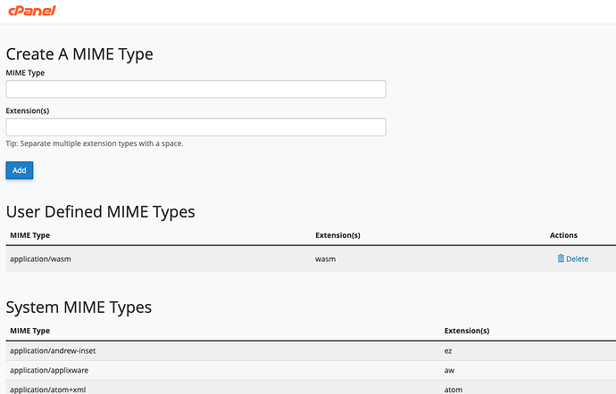Click the User Defined MIME Types heading

click(101, 212)
